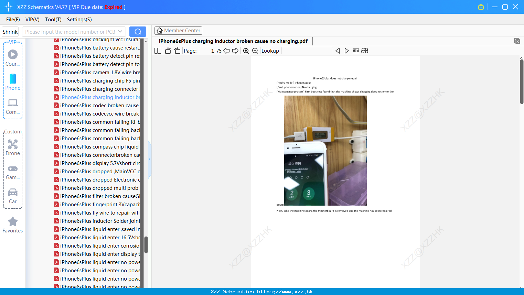524x295 pixels.
Task: Open iPhone6sPlus charging connector file
Action: tap(96, 89)
